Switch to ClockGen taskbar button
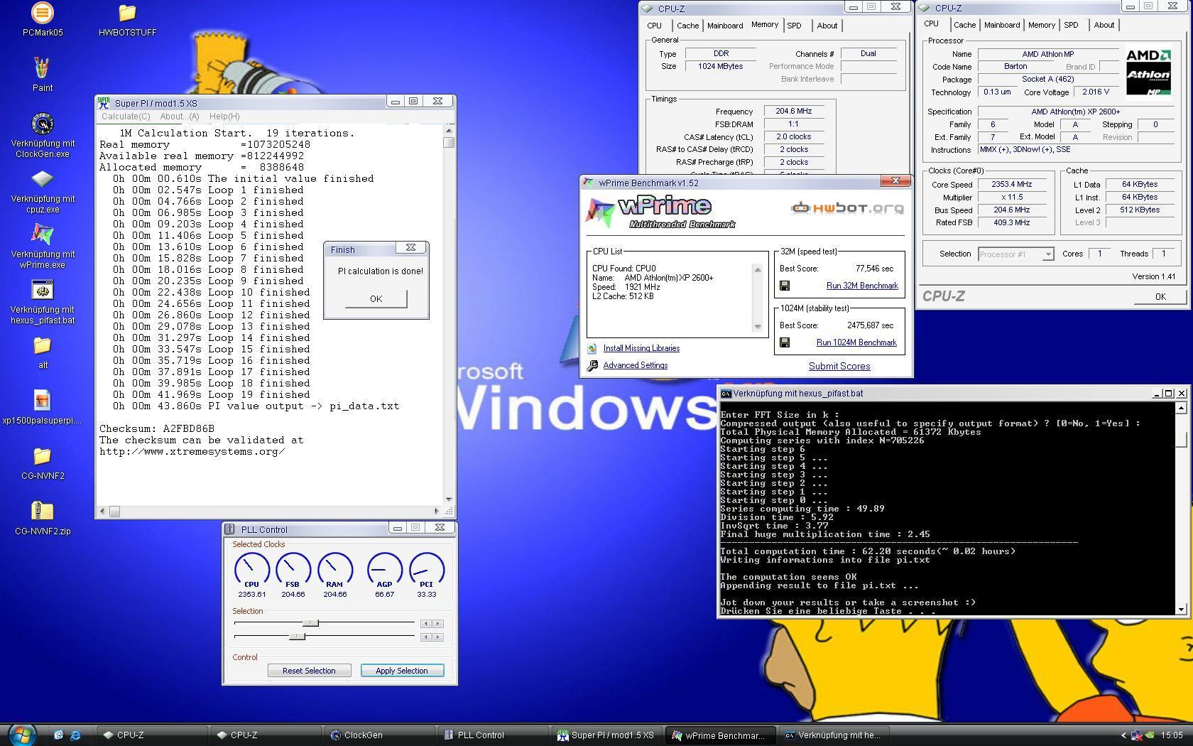 (380, 735)
